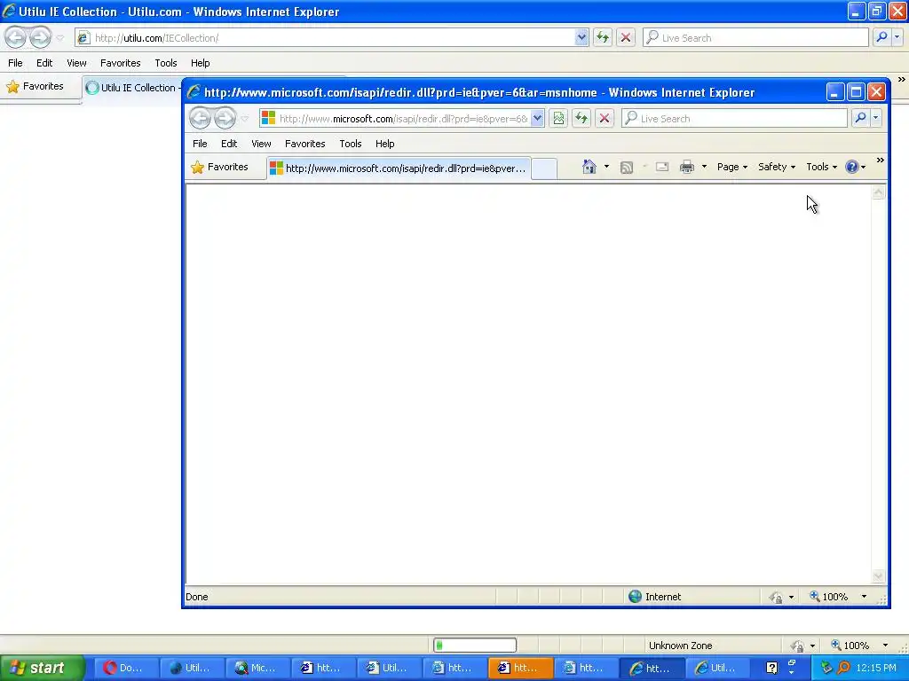Open Tools menu in the Utilu window menu bar
The image size is (909, 681).
click(x=166, y=63)
